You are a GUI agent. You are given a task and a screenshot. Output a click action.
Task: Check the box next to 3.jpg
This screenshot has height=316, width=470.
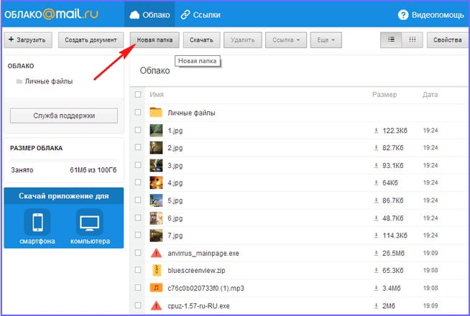(x=138, y=165)
